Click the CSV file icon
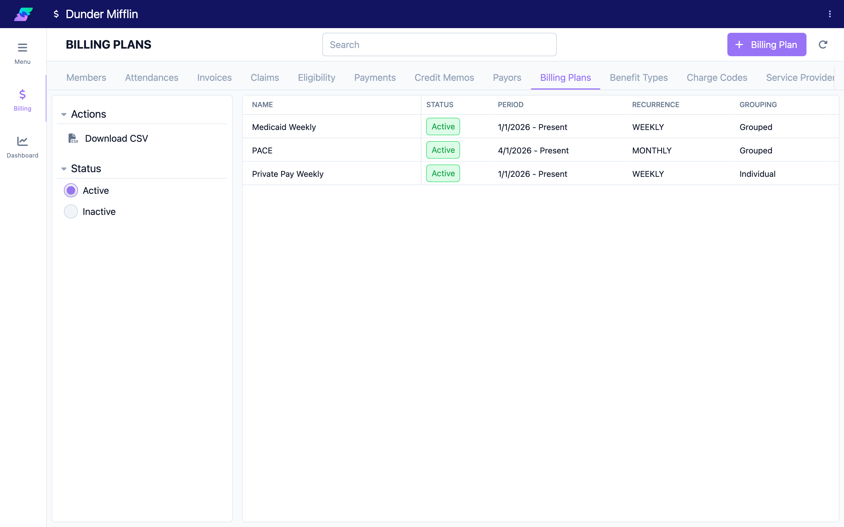 pos(73,138)
